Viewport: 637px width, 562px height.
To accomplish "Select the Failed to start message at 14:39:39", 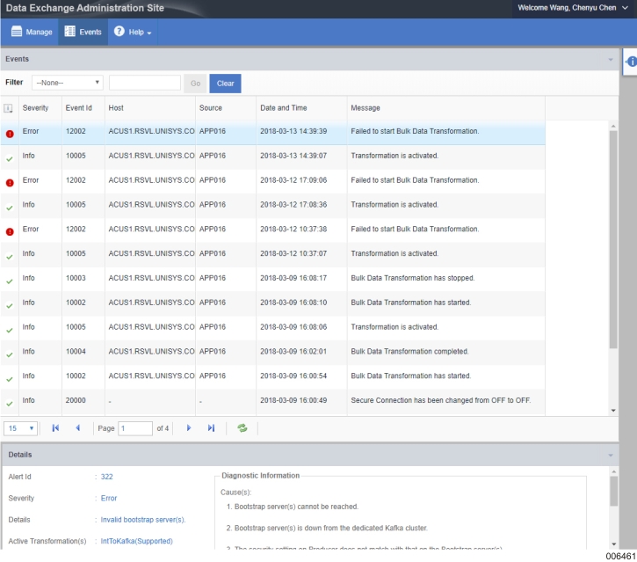I will (415, 131).
